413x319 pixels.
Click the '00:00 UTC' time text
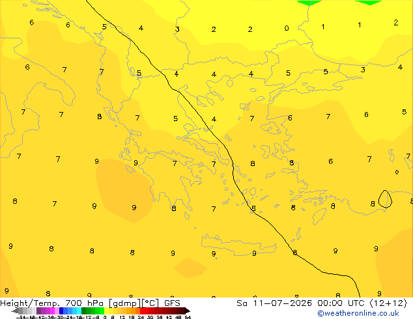[x=341, y=303]
